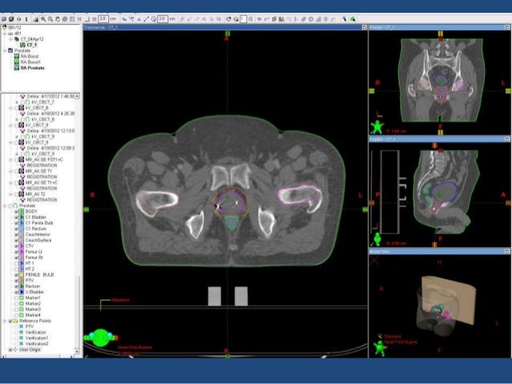
Task: Enable the HT 1 structure checkbox
Action: [x=16, y=263]
